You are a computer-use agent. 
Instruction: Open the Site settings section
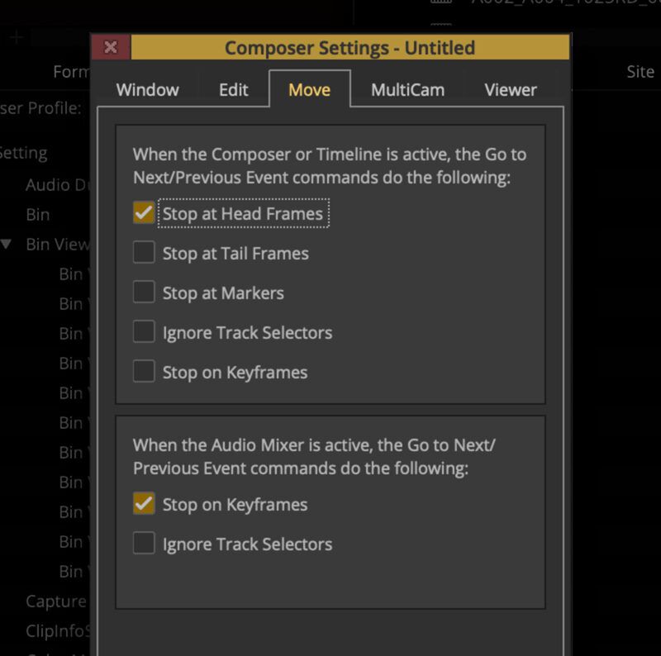(640, 72)
